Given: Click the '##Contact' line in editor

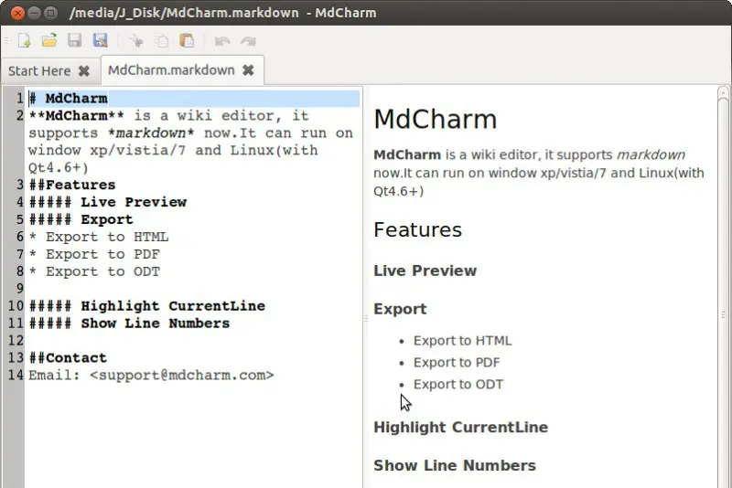Looking at the screenshot, I should coord(68,357).
